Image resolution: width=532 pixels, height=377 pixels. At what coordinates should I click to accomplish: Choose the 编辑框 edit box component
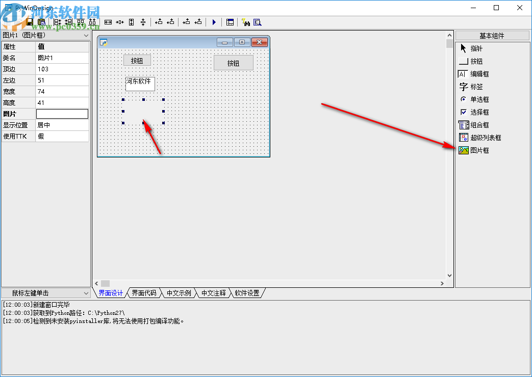pyautogui.click(x=474, y=74)
